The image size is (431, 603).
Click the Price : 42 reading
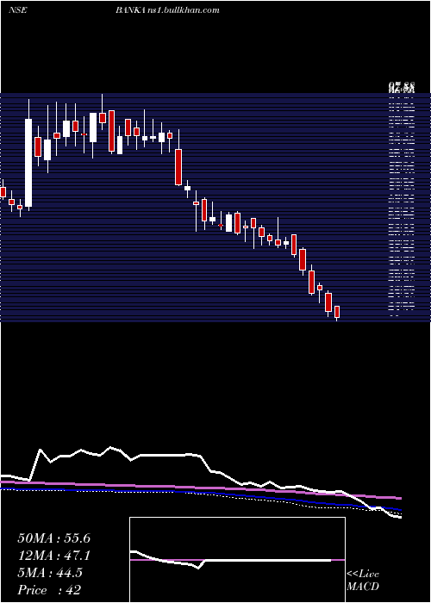pyautogui.click(x=49, y=590)
